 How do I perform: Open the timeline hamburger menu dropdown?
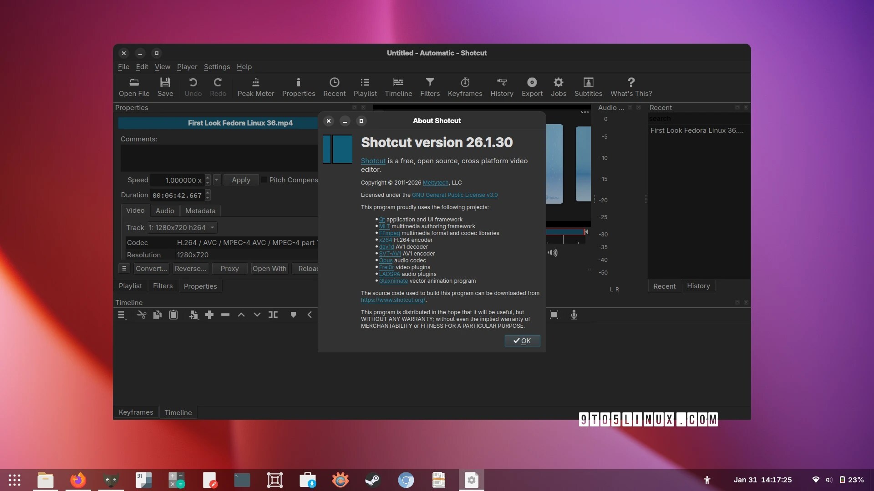pyautogui.click(x=121, y=315)
